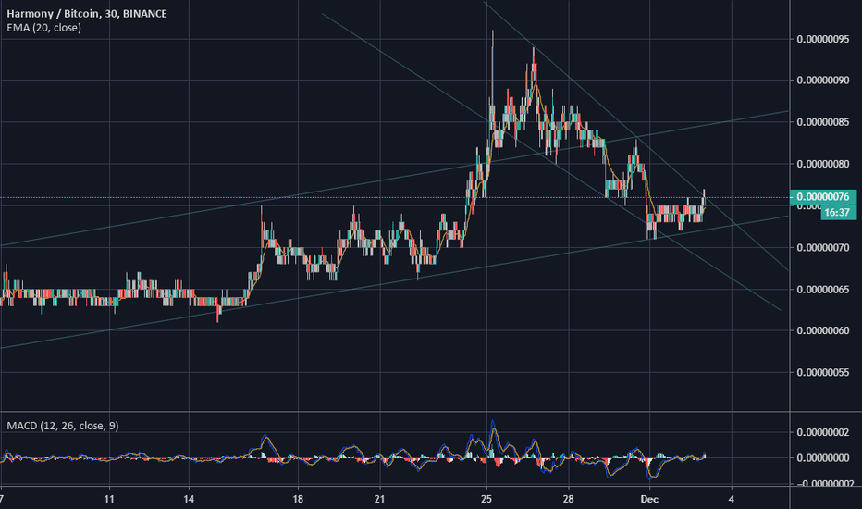The width and height of the screenshot is (862, 509).
Task: Click the 0.00000090 price axis label
Action: point(823,81)
